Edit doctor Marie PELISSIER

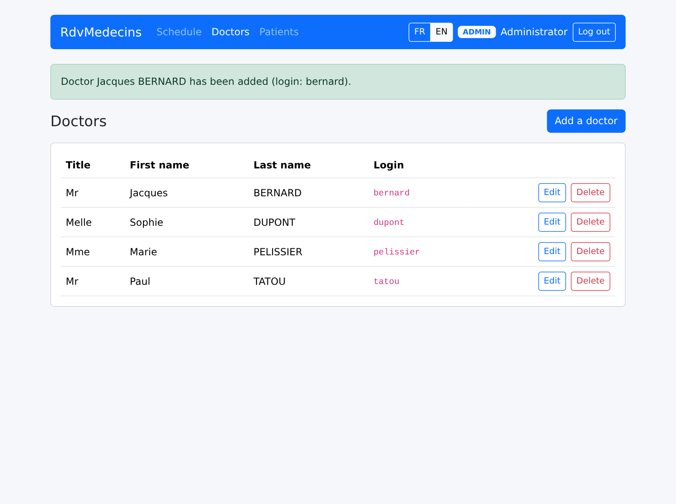click(x=552, y=252)
